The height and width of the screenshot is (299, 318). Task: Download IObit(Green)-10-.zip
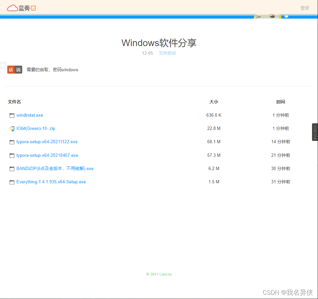(36, 128)
